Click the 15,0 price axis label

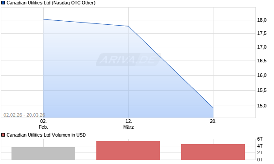pyautogui.click(x=262, y=106)
